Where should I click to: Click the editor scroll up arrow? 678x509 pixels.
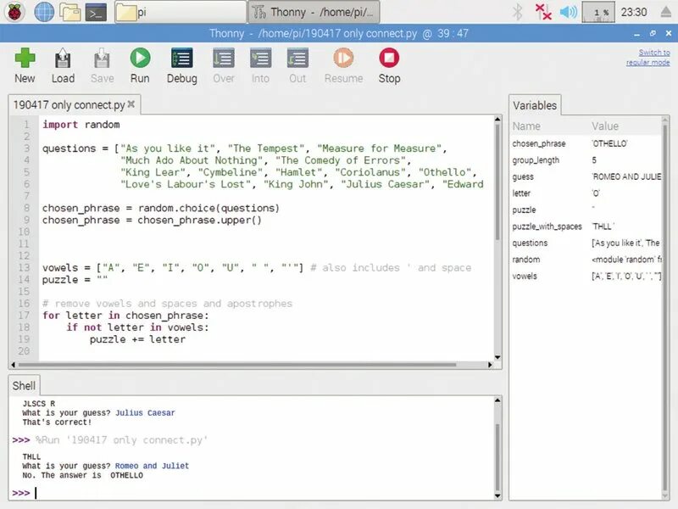click(x=497, y=119)
